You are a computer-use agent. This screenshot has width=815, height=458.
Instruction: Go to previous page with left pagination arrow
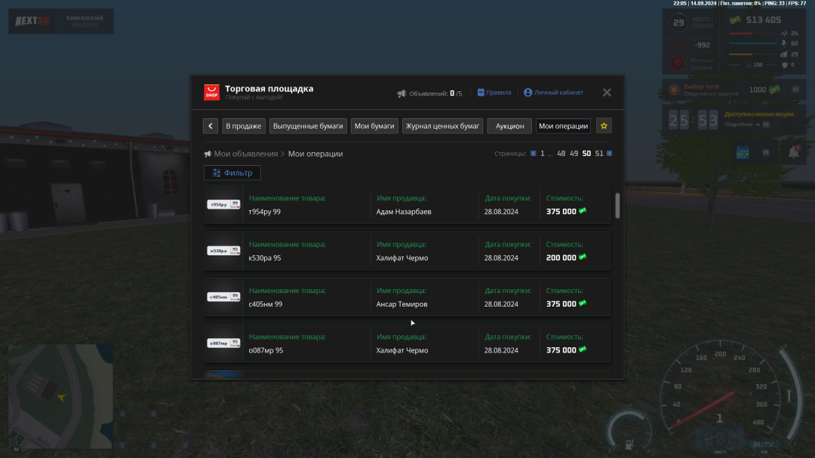click(x=534, y=154)
